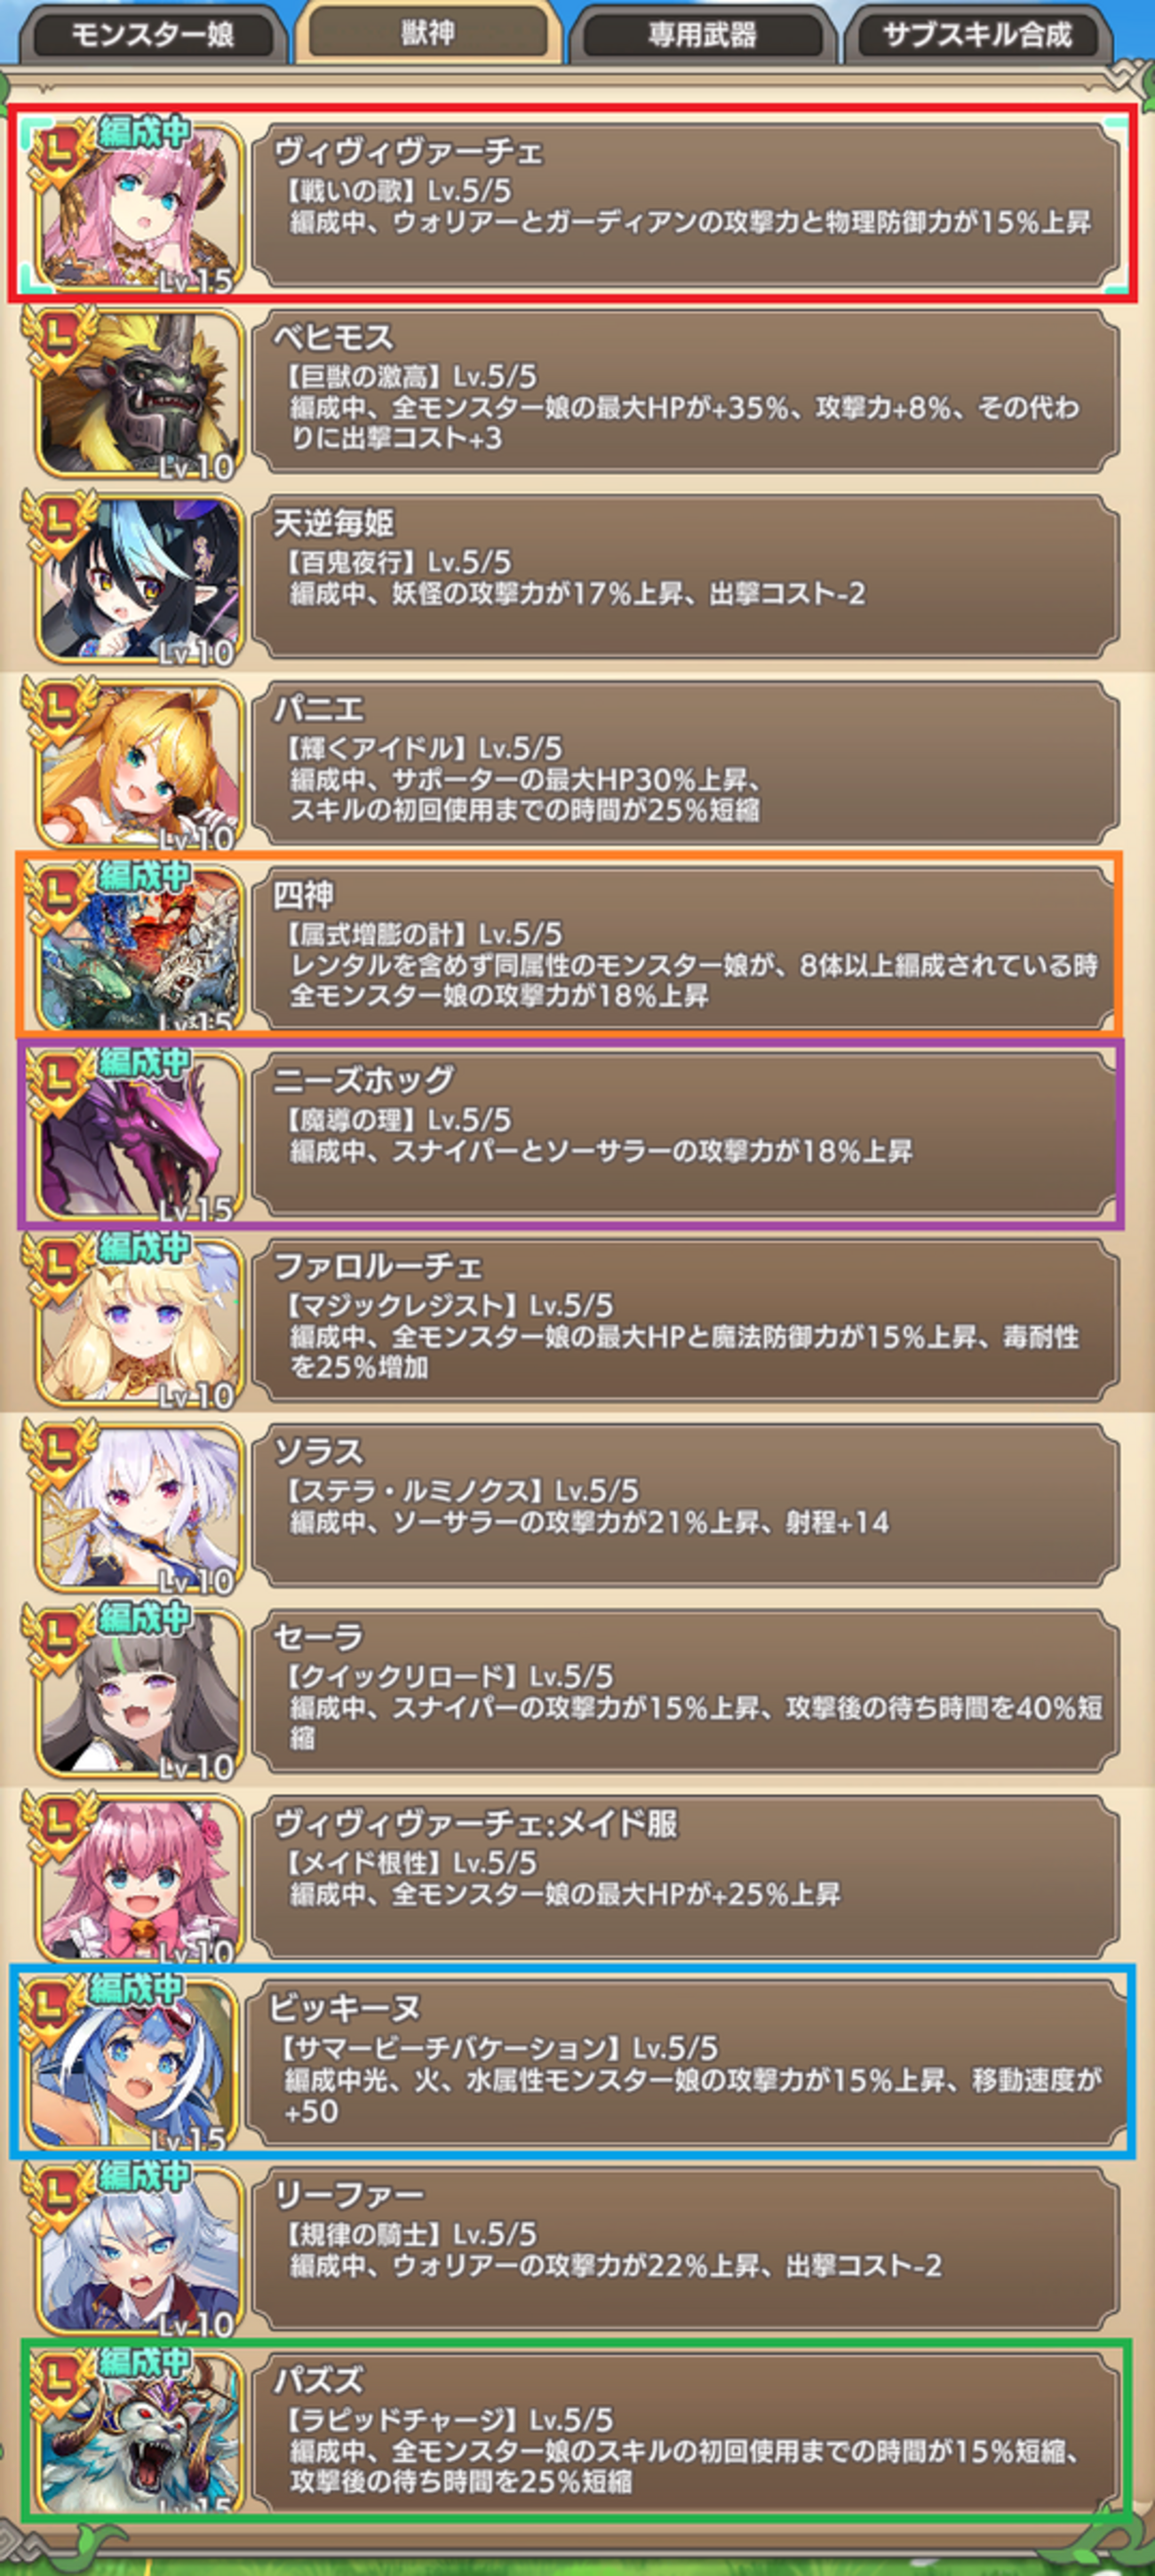Switch to the モンスター娘 tab

tap(152, 35)
